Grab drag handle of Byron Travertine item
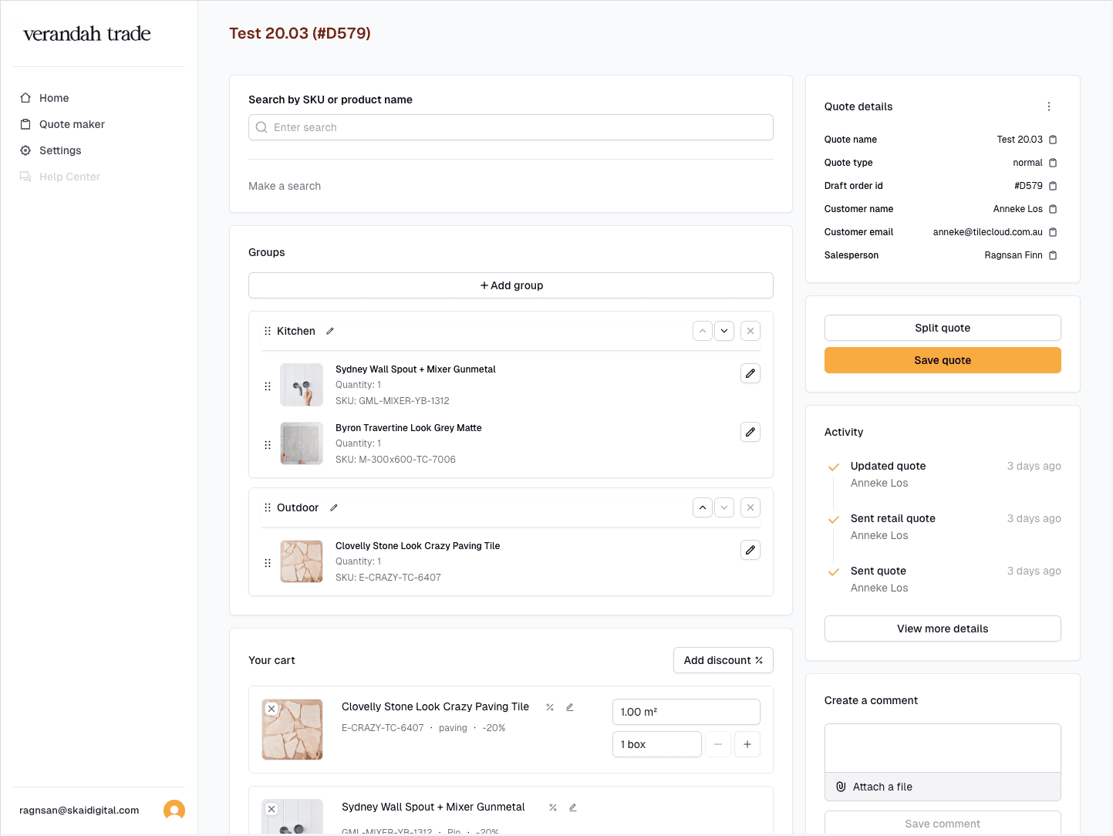 [x=268, y=445]
